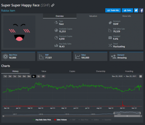The image size is (145, 125).
Task: Click the October sales volume spike
Action: point(123,103)
